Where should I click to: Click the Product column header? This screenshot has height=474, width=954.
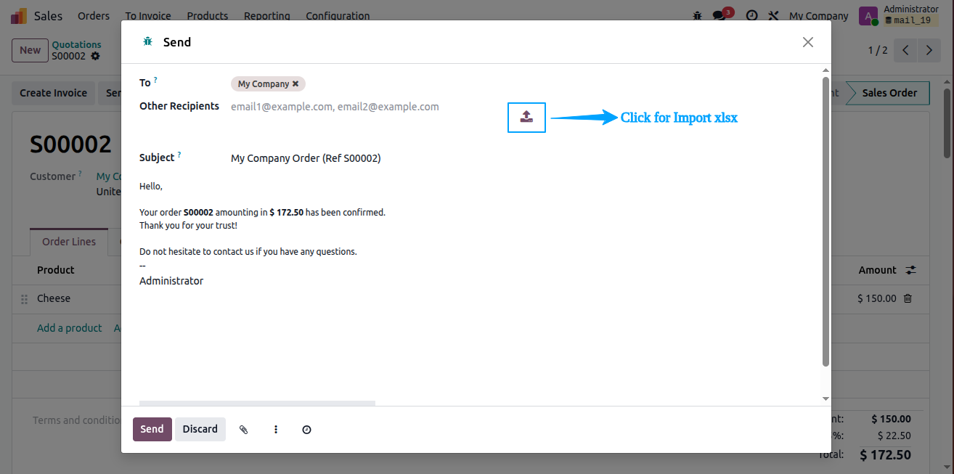pyautogui.click(x=56, y=270)
